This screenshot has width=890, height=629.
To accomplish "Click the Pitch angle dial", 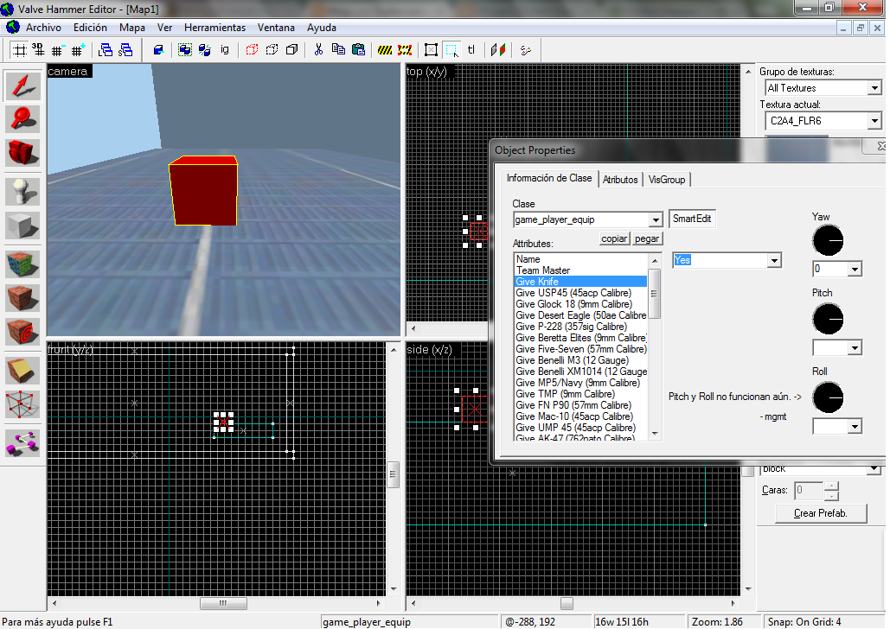I will [x=828, y=319].
